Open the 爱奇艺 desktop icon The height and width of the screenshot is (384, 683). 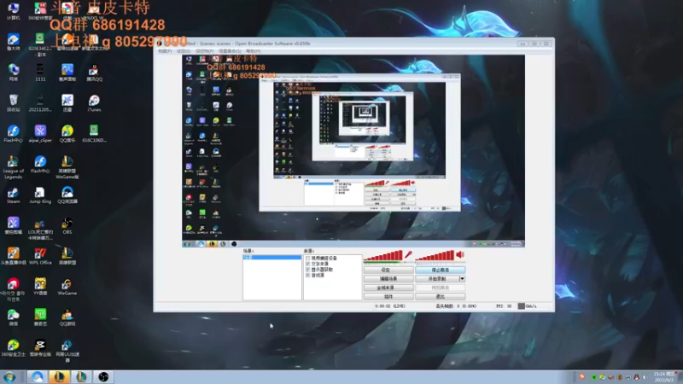tap(40, 317)
